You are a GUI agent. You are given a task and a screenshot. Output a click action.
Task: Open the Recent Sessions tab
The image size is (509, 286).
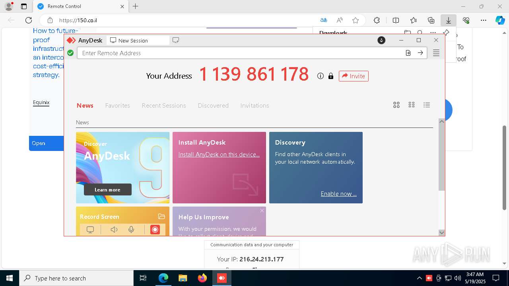coord(164,105)
